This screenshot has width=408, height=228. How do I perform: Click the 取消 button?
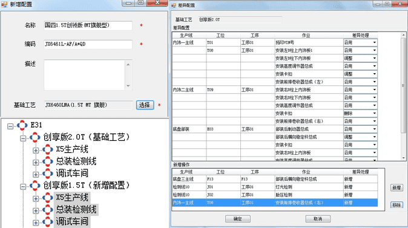tap(318, 219)
